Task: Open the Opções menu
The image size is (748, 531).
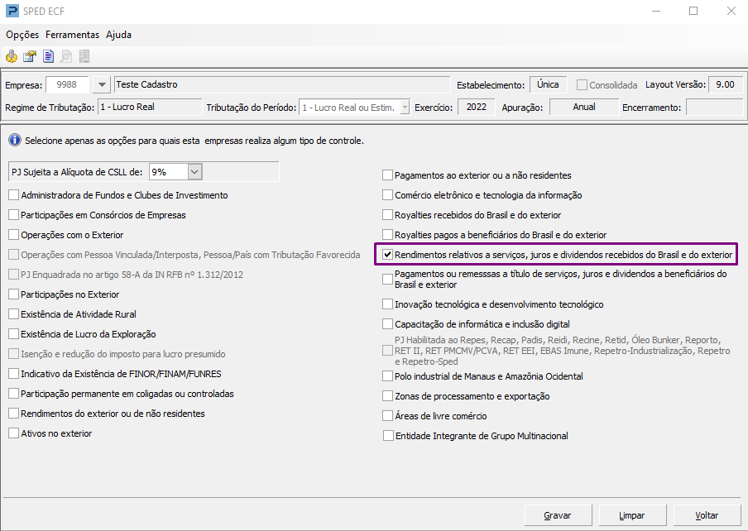Action: coord(22,34)
